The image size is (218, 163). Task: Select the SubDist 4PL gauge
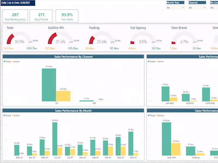(60, 38)
